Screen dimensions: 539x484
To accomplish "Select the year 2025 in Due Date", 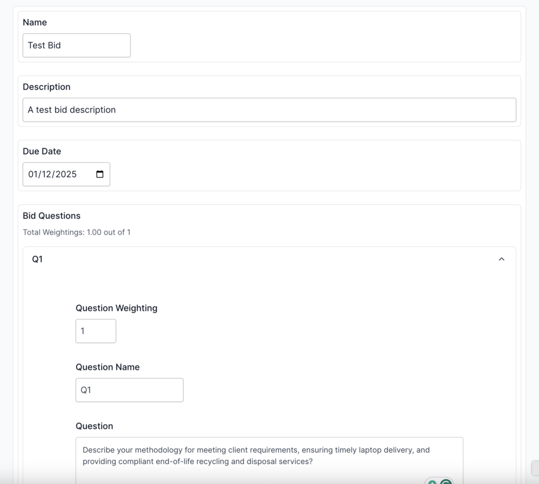I will [66, 175].
